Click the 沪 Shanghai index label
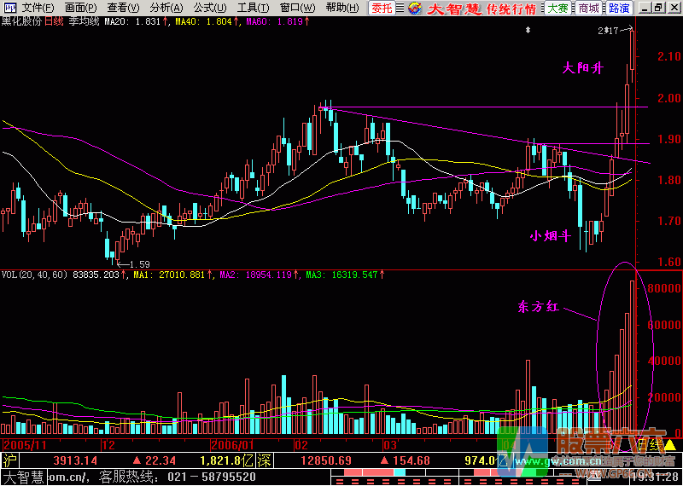Image resolution: width=683 pixels, height=486 pixels. point(9,460)
